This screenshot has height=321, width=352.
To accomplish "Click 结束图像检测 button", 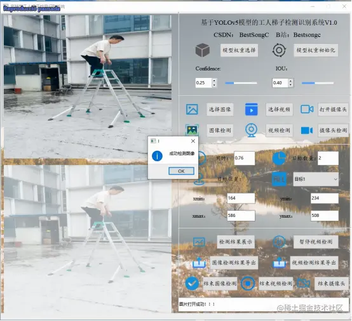I will 220,284.
